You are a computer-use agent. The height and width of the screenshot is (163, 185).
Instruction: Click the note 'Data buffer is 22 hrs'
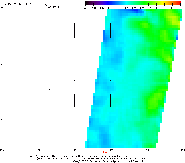click(51, 159)
